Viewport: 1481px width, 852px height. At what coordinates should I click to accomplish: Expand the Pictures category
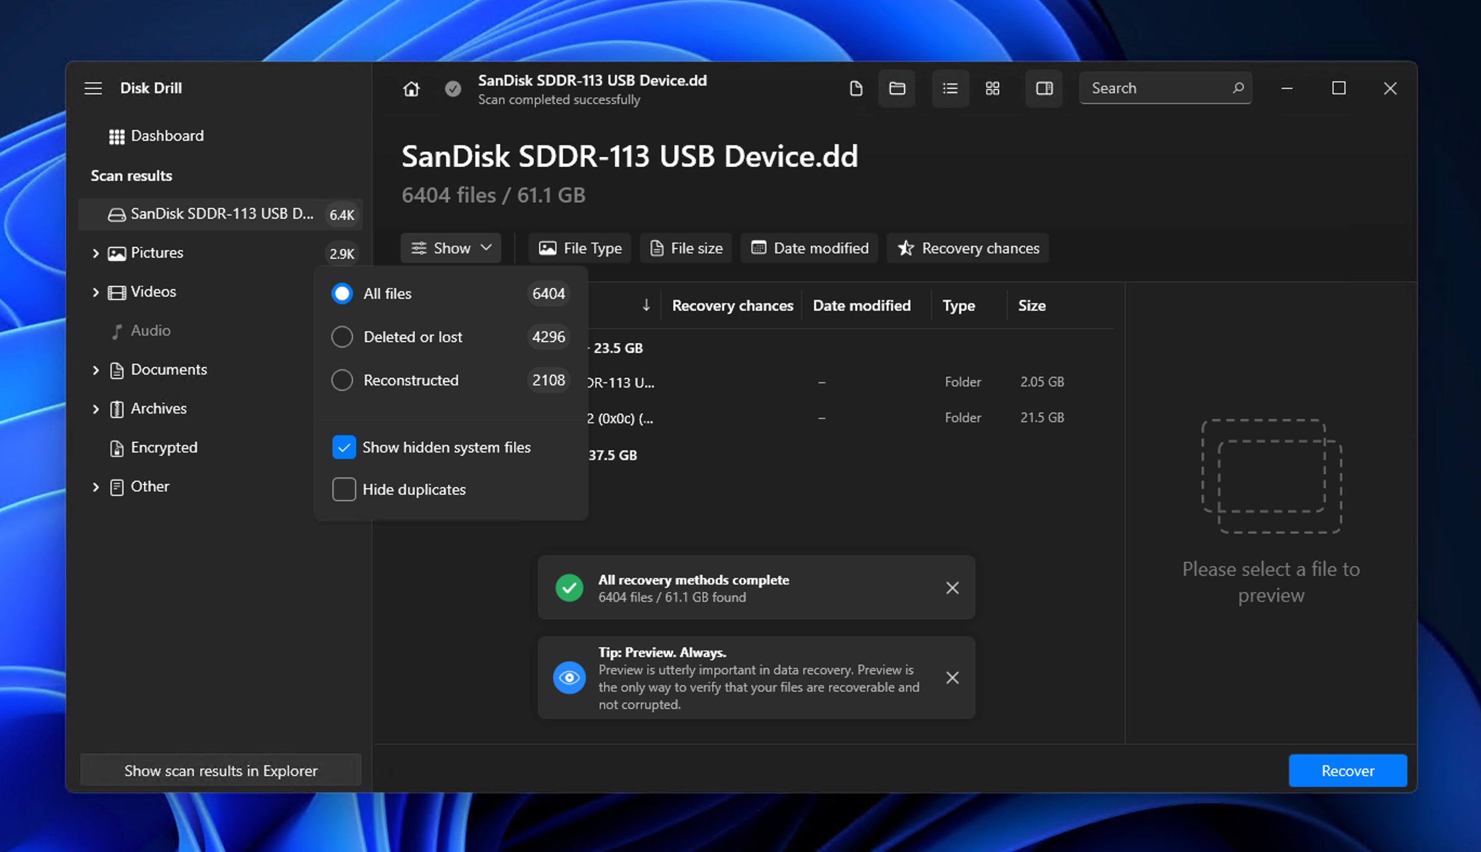pyautogui.click(x=95, y=253)
